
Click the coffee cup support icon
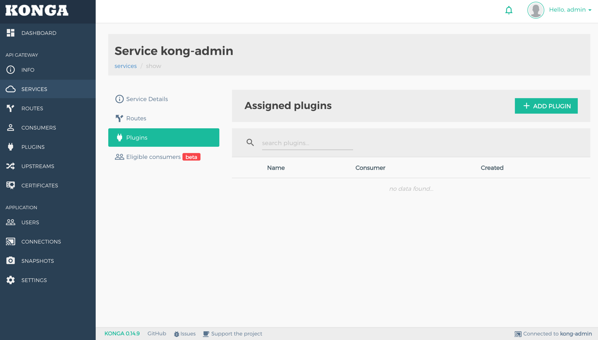206,334
